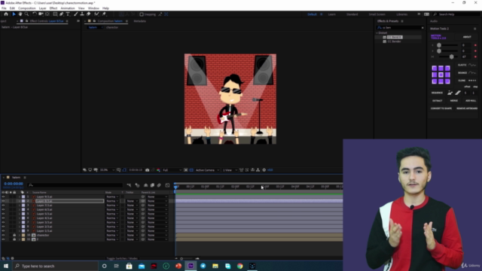Hide Layer 7/3.ai using eye icon
This screenshot has height=271, width=482.
pyautogui.click(x=3, y=206)
